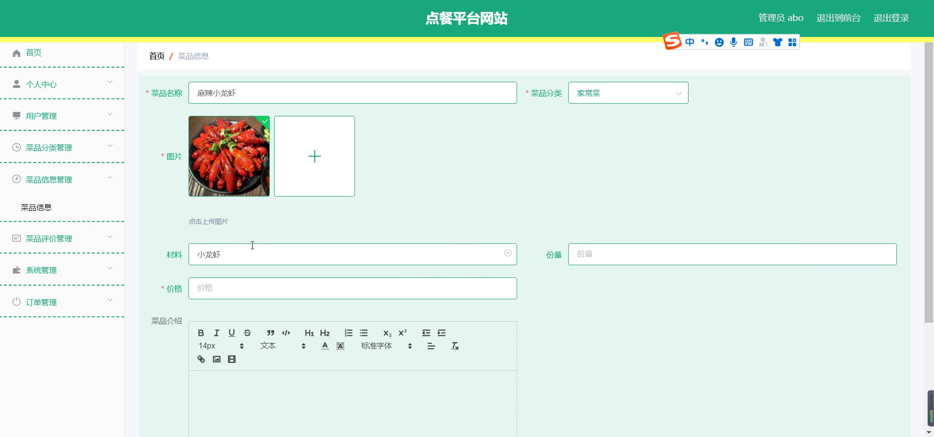
Task: Expand the 个人中心 sidebar menu
Action: tap(62, 84)
